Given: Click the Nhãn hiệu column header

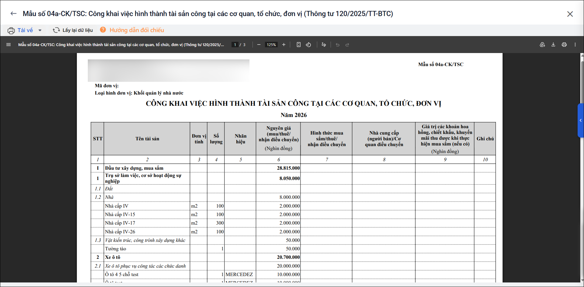Looking at the screenshot, I should click(240, 139).
